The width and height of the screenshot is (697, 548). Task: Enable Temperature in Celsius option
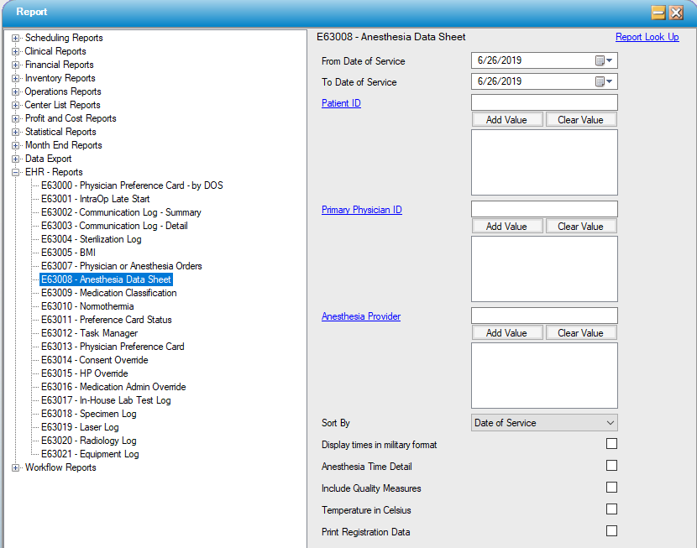tap(611, 509)
